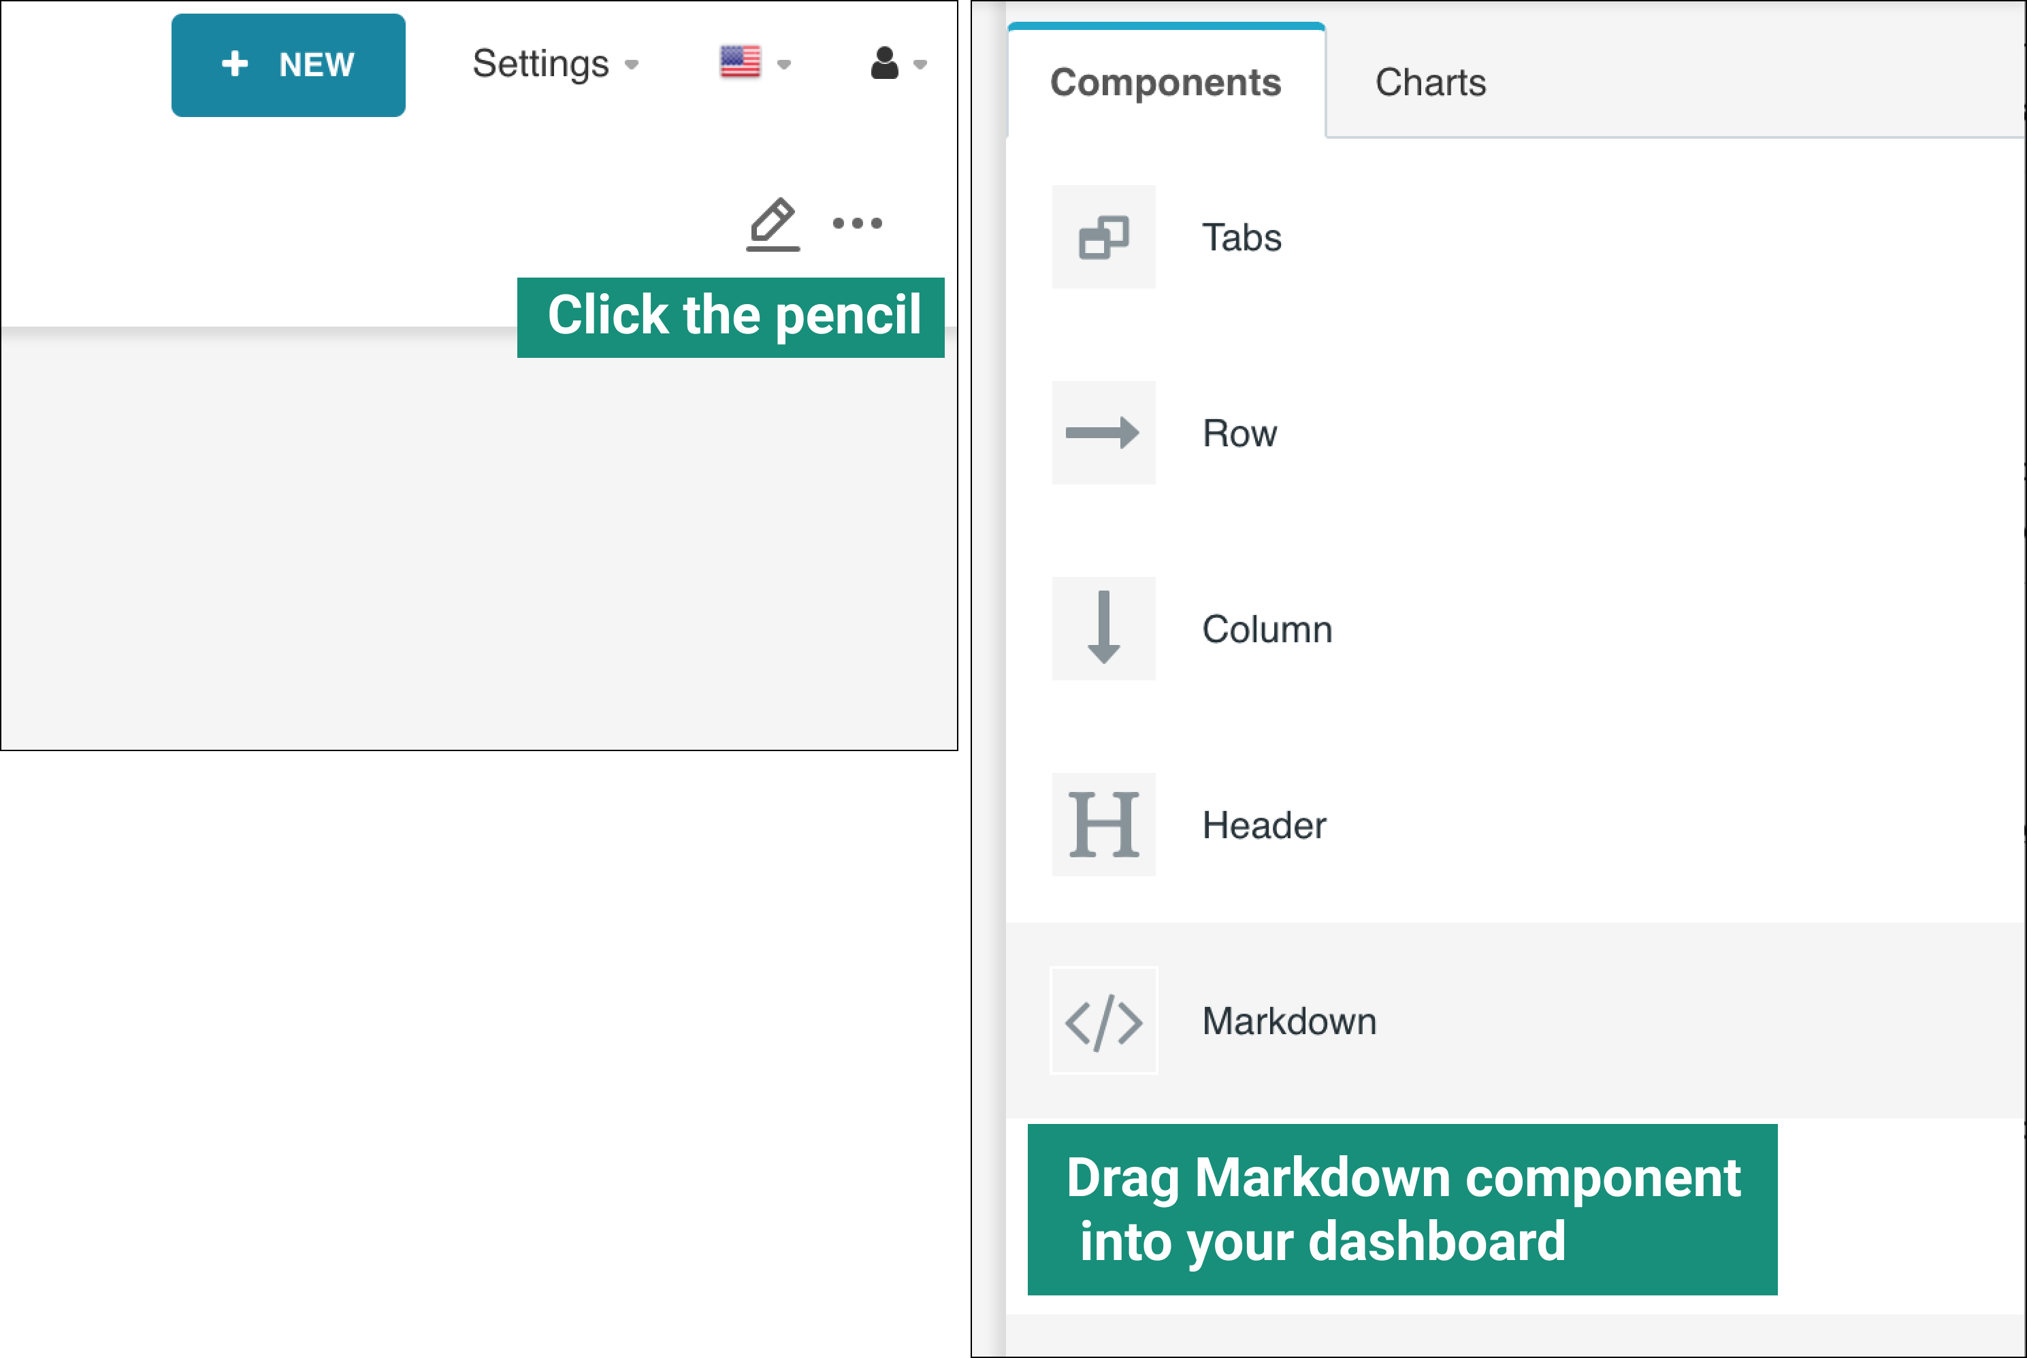Select the Tabs entry in components list

pyautogui.click(x=1242, y=237)
